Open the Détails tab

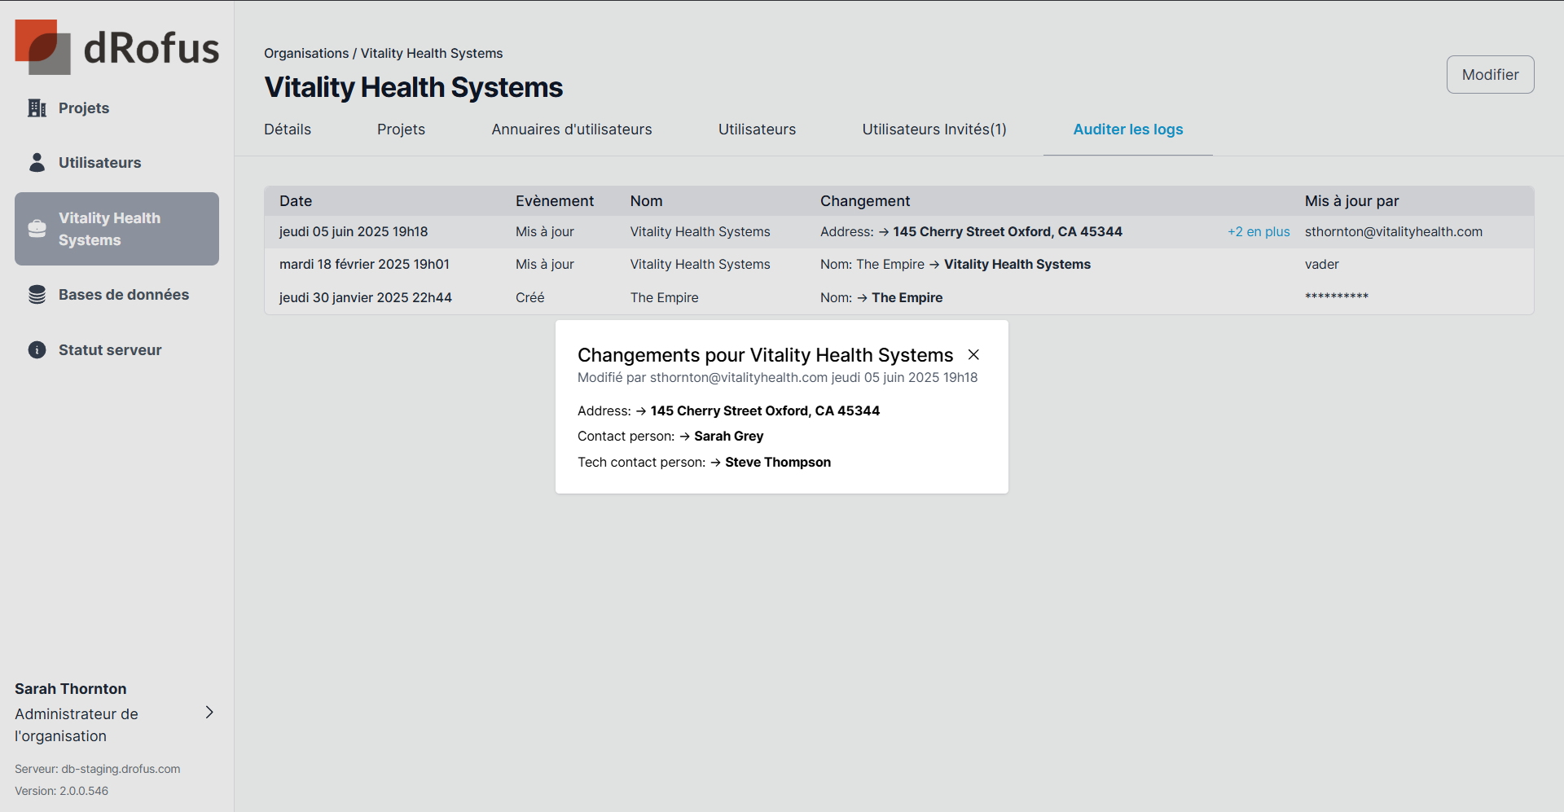[288, 129]
